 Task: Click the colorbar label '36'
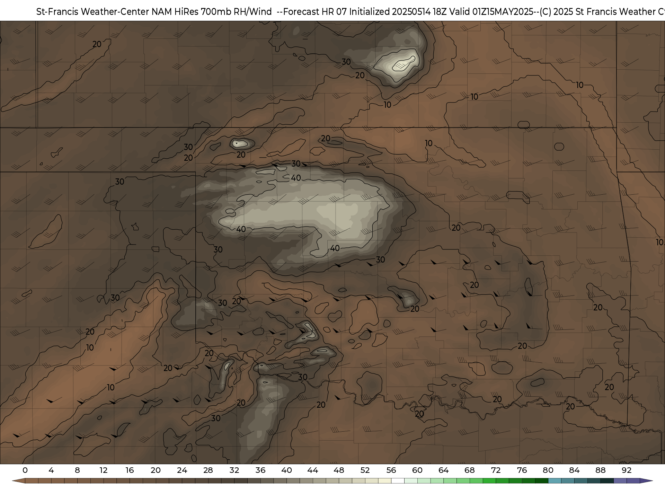coord(260,470)
